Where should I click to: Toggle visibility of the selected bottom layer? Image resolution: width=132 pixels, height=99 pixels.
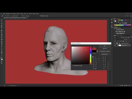(114, 45)
